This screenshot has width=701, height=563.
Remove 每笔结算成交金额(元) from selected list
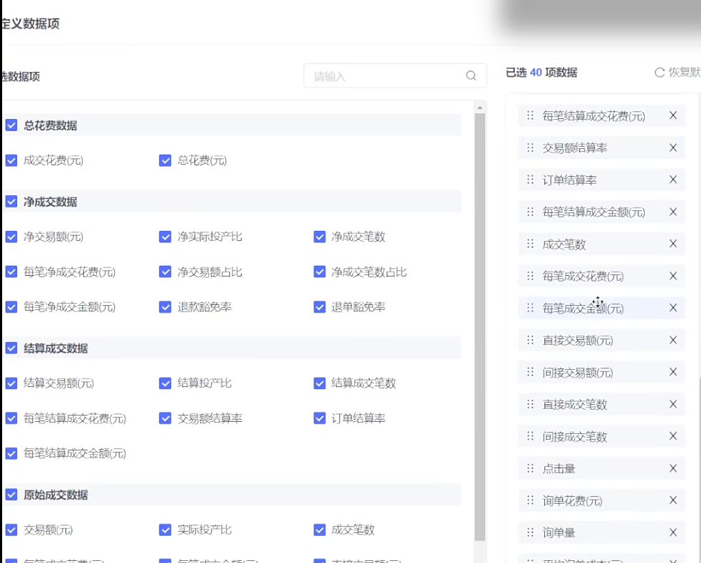[x=673, y=212]
